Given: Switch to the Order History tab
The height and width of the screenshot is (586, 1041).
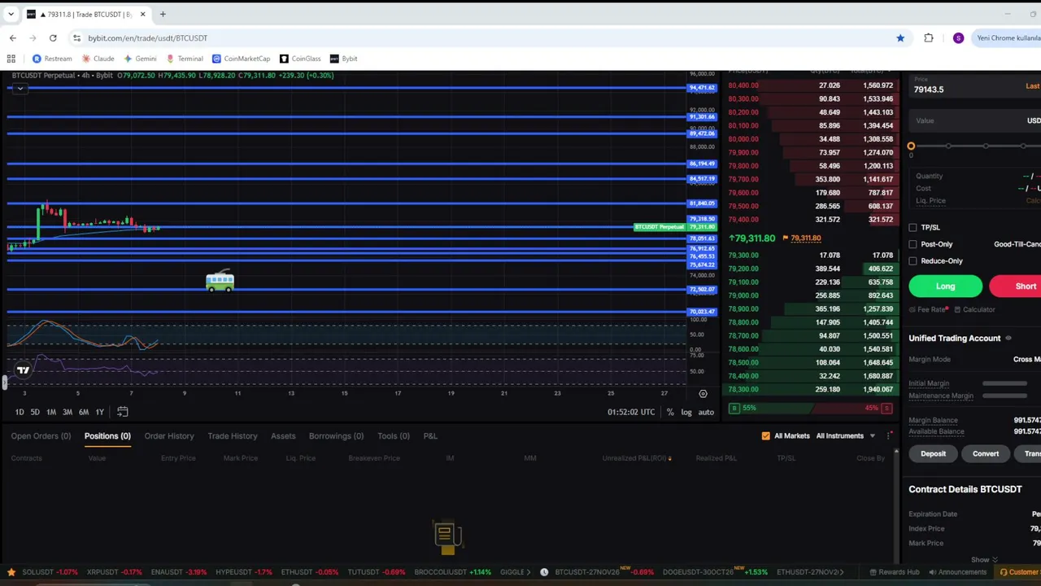Looking at the screenshot, I should point(169,435).
